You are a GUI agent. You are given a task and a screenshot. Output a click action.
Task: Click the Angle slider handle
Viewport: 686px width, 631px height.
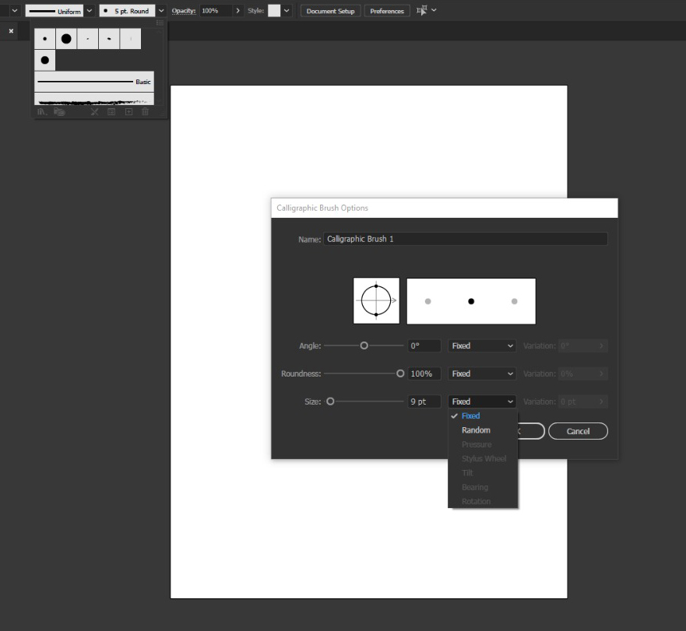[x=364, y=345]
